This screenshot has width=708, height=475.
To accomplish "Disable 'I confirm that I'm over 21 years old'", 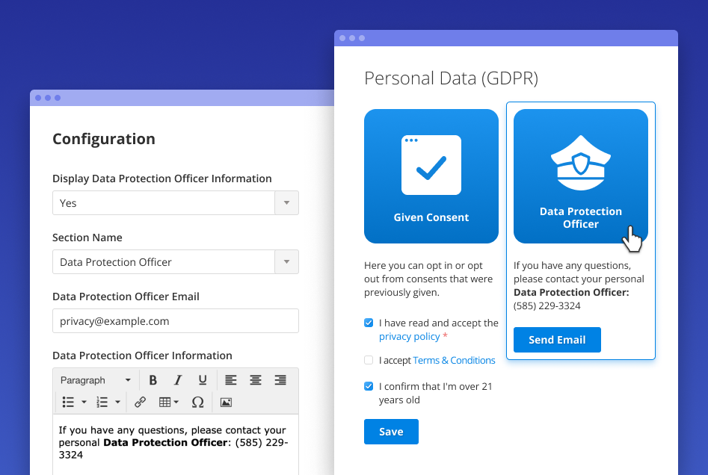I will pyautogui.click(x=369, y=386).
